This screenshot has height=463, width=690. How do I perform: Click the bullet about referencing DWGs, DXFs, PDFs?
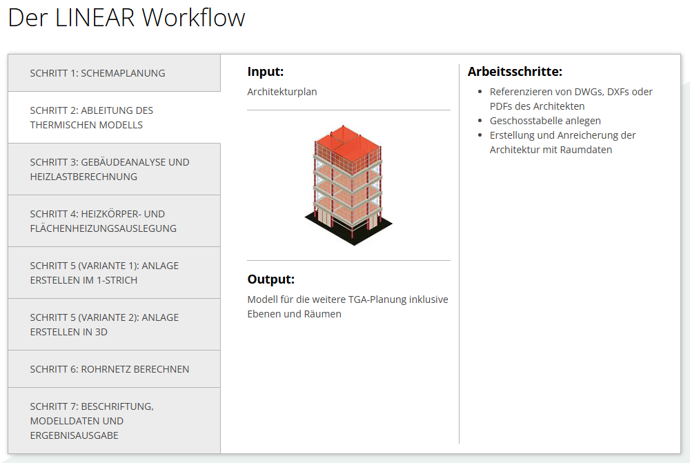571,99
